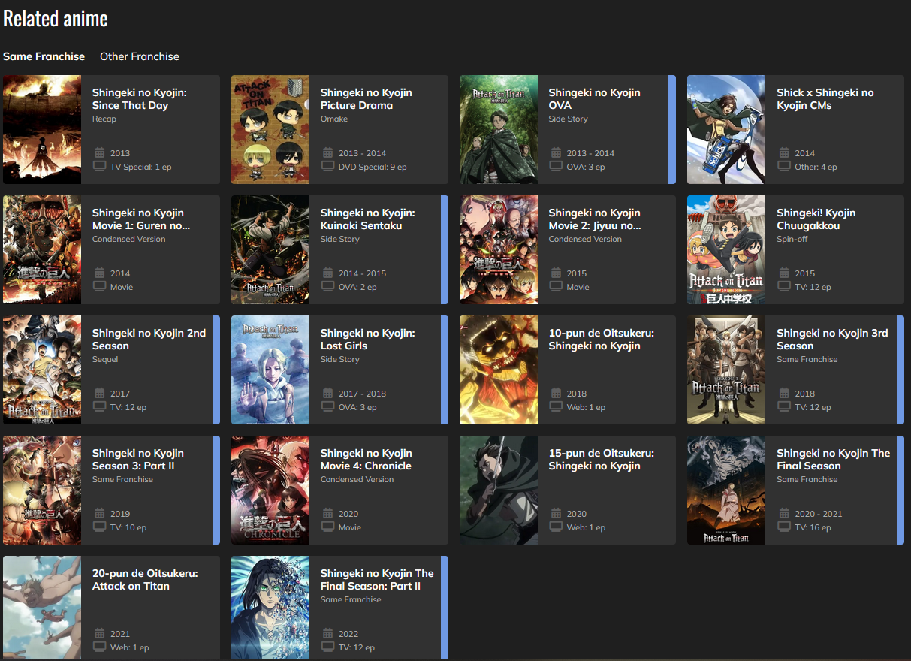Click 'Sequel' label under 2nd Season

point(105,359)
